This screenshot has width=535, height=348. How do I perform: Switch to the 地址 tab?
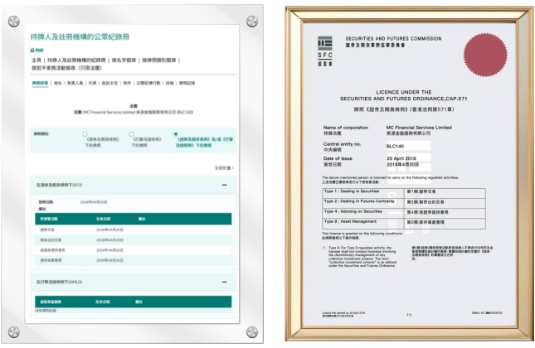point(58,83)
